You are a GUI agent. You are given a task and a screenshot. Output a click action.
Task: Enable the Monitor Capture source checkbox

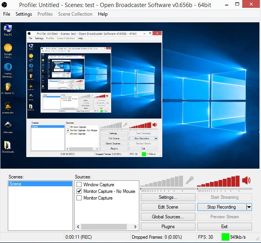tap(79, 198)
